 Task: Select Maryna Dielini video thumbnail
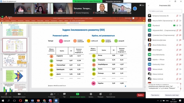63,9
